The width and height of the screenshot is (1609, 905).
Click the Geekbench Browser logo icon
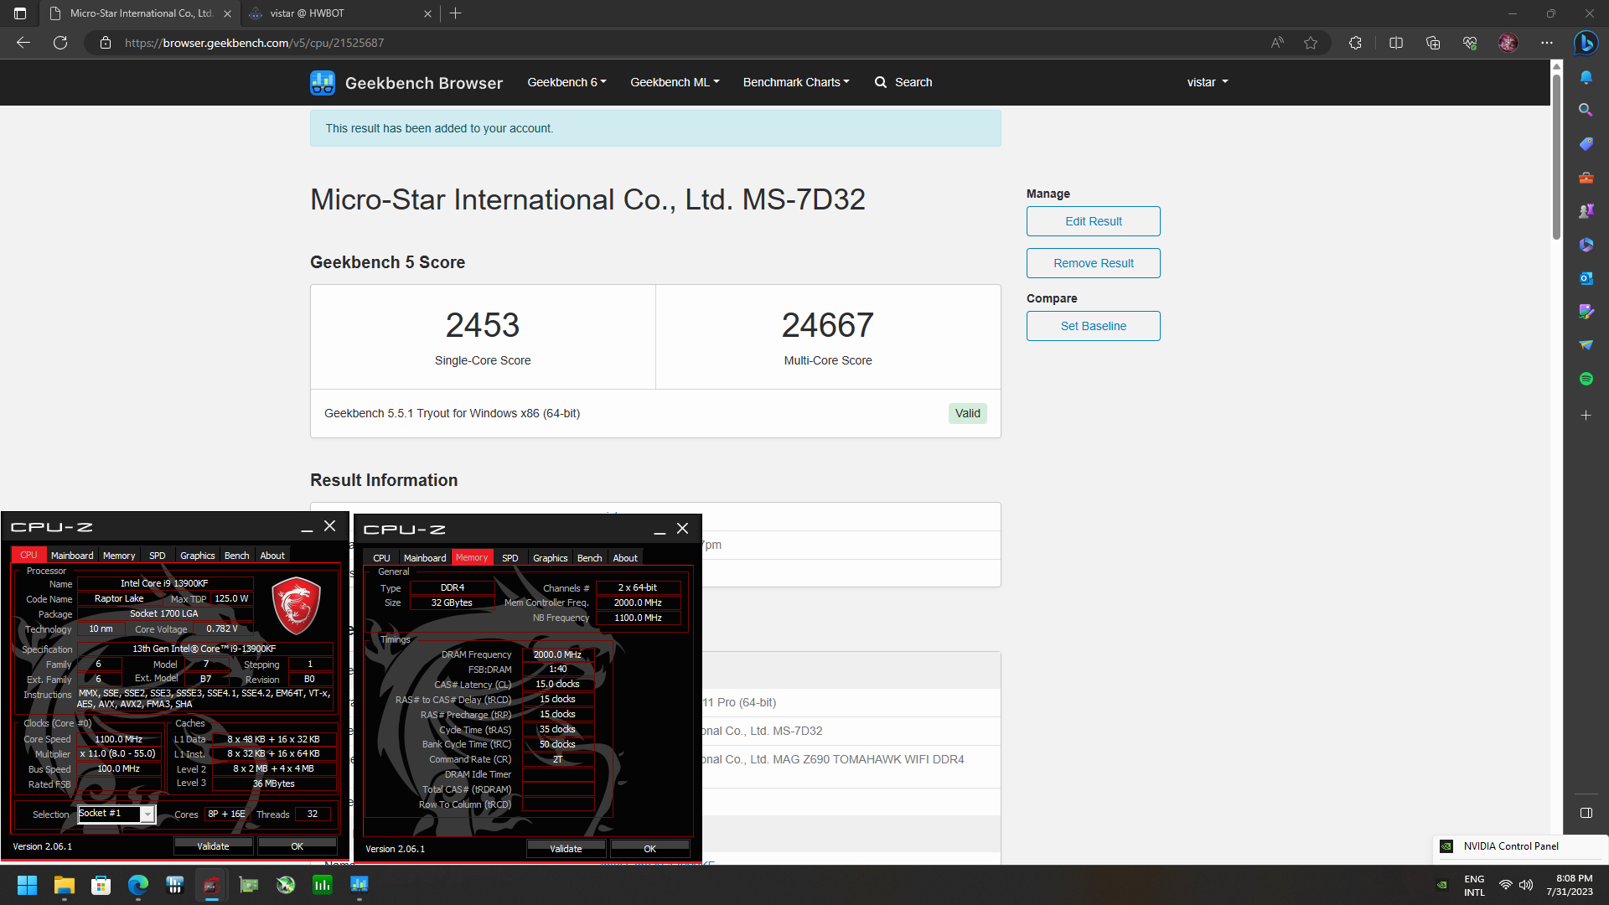point(323,82)
